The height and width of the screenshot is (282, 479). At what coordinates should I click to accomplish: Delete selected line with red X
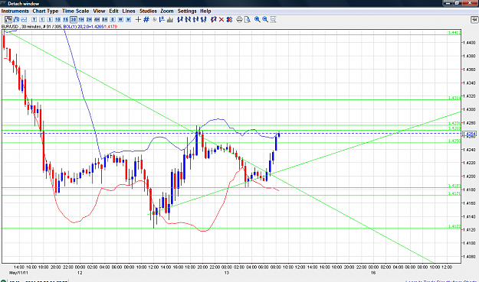point(221,20)
